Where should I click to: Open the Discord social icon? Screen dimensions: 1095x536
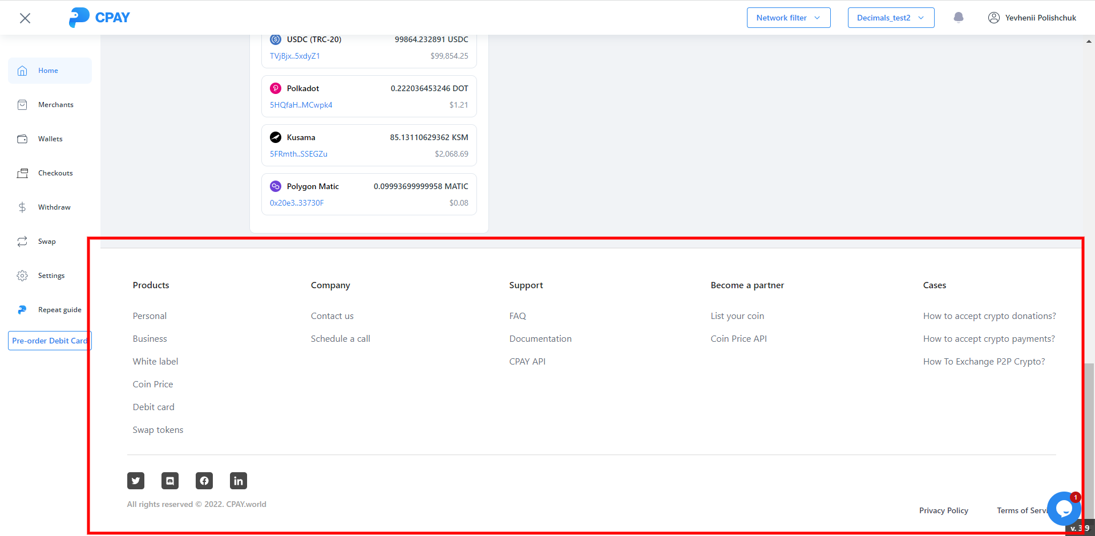point(170,481)
